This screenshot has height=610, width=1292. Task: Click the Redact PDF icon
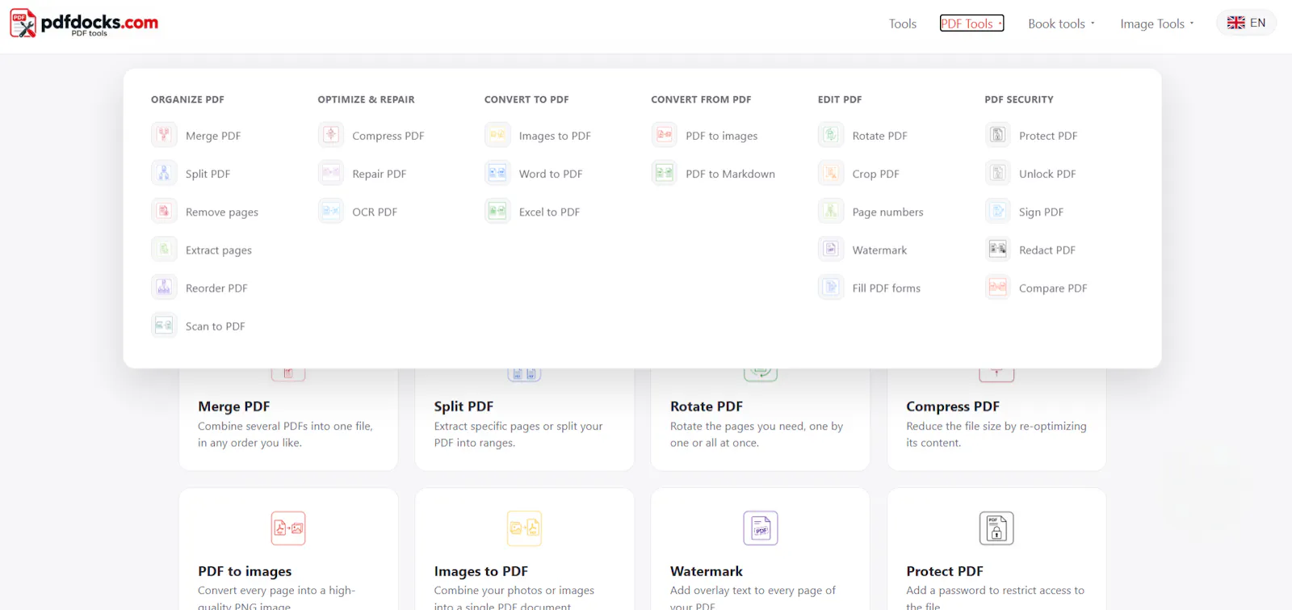998,249
